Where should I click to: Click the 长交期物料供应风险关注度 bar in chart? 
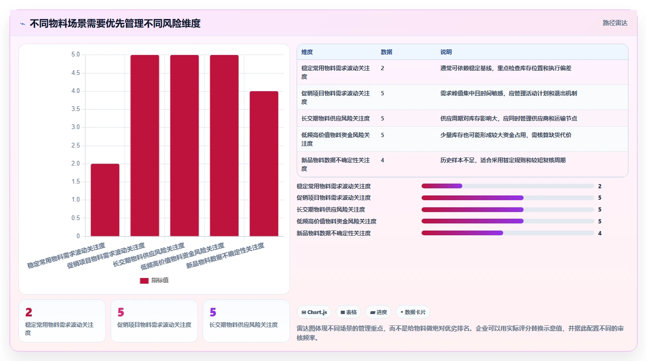[185, 146]
